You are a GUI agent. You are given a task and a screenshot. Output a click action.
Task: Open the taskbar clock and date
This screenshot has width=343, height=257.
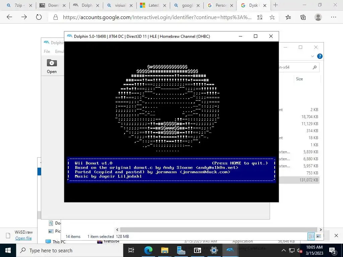tap(314, 250)
